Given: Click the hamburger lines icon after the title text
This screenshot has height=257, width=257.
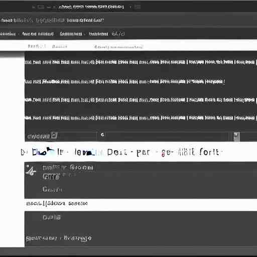Looking at the screenshot, I should (138, 7).
